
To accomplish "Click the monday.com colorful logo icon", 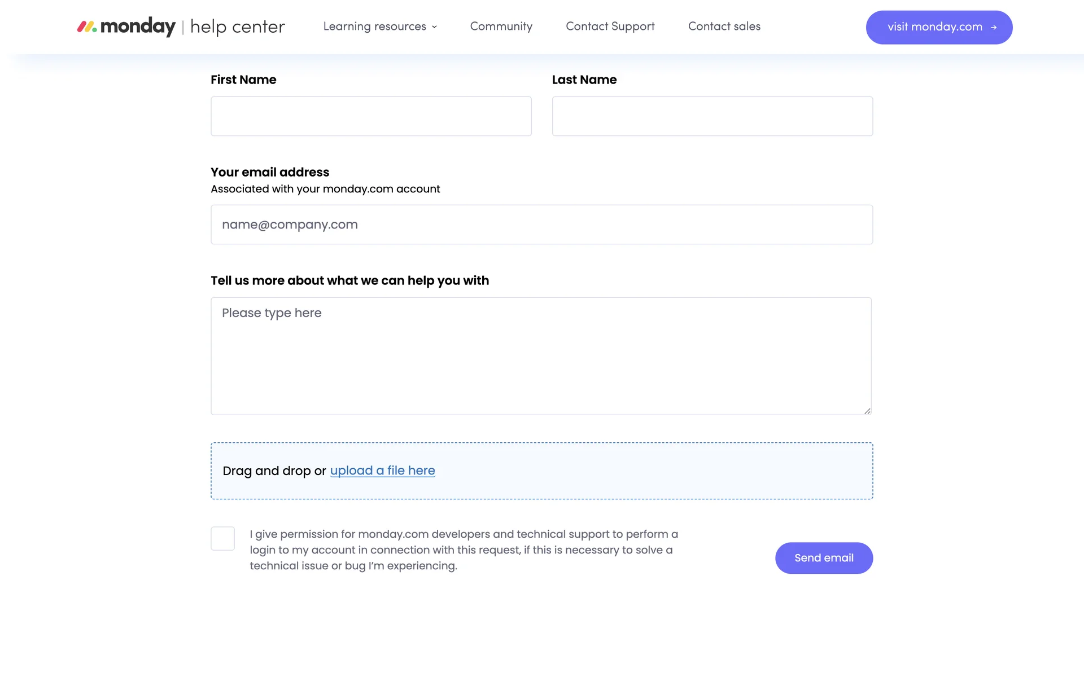I will (87, 27).
